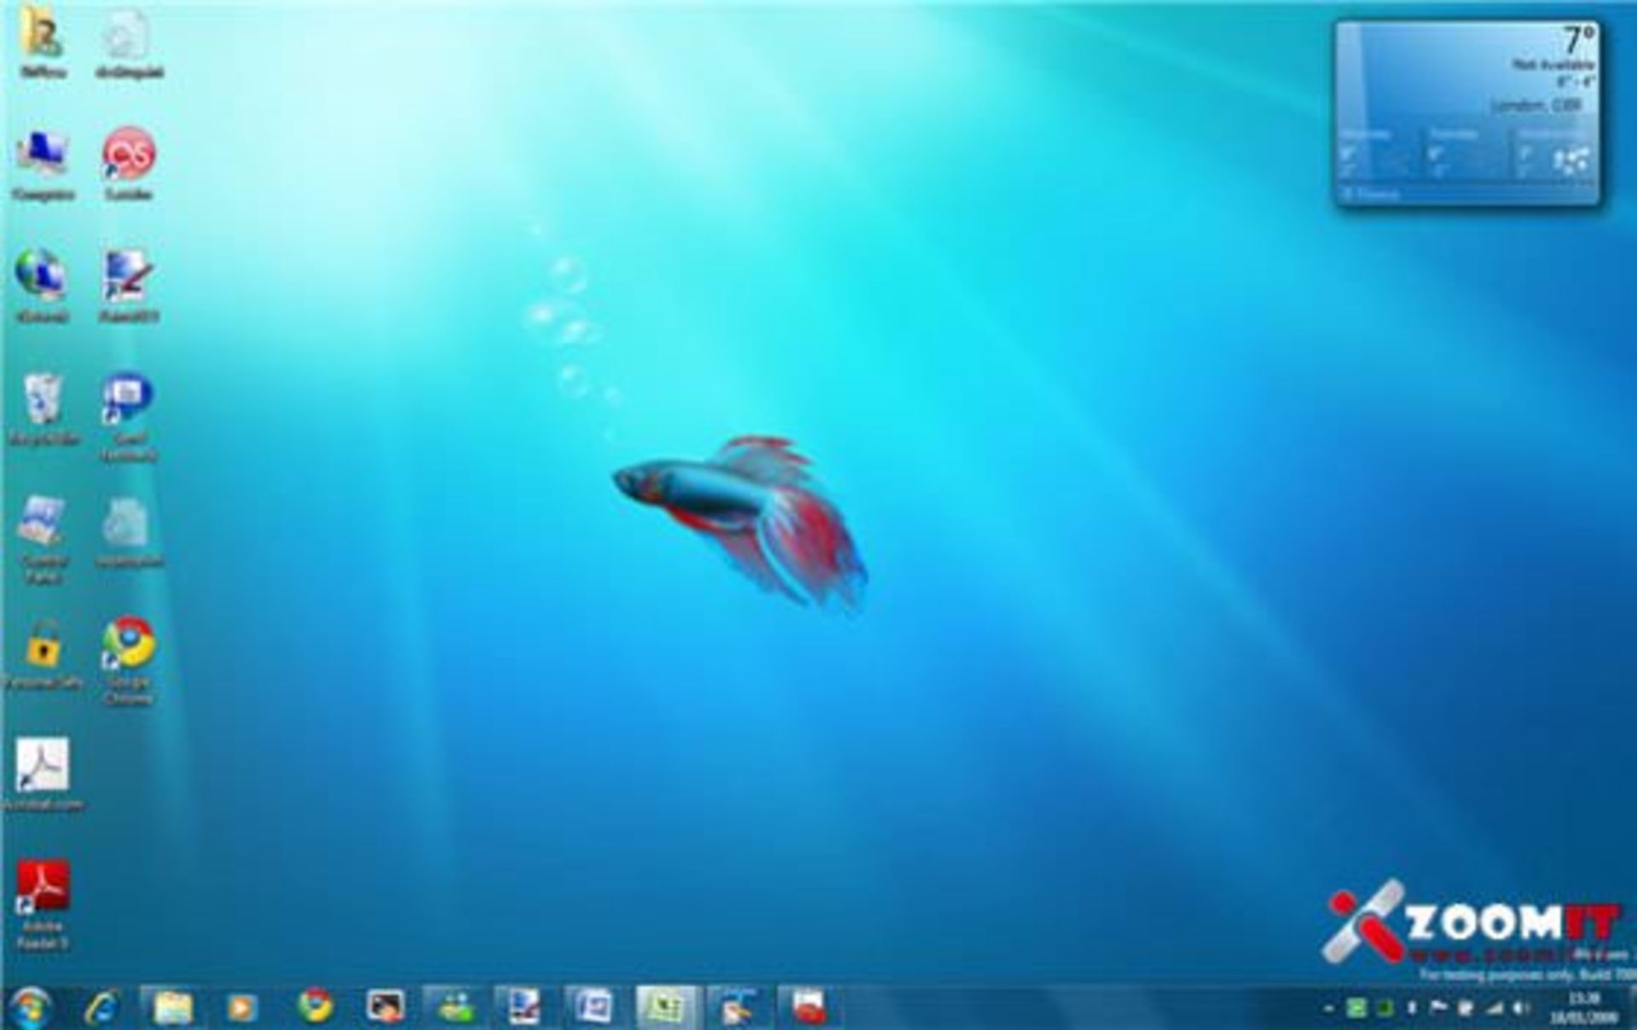
Task: Click the London weather gadget
Action: tap(1466, 113)
